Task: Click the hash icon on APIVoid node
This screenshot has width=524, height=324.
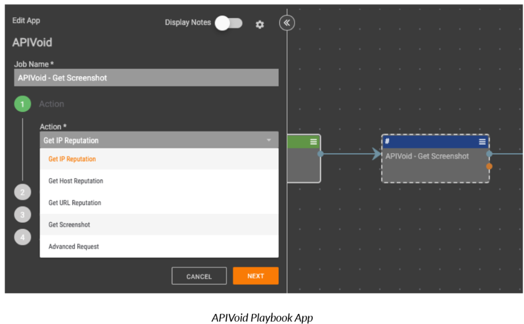Action: [x=387, y=141]
